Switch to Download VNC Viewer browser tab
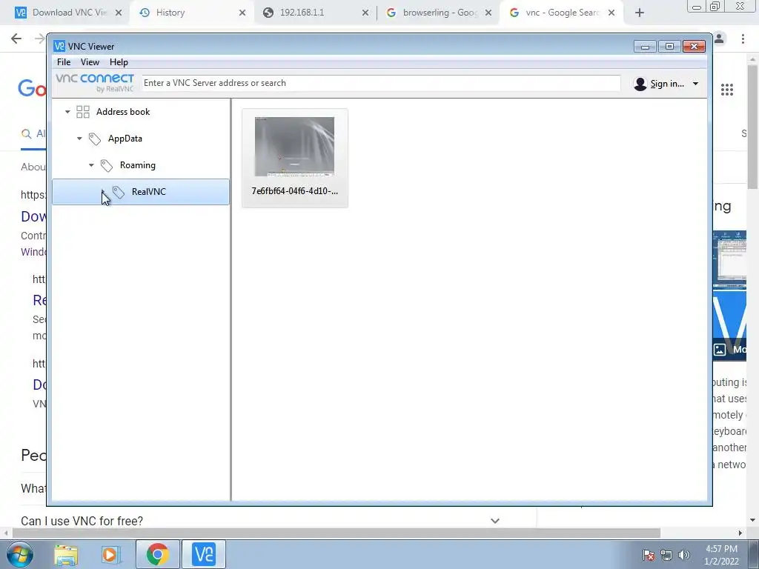Viewport: 759px width, 569px height. [69, 13]
